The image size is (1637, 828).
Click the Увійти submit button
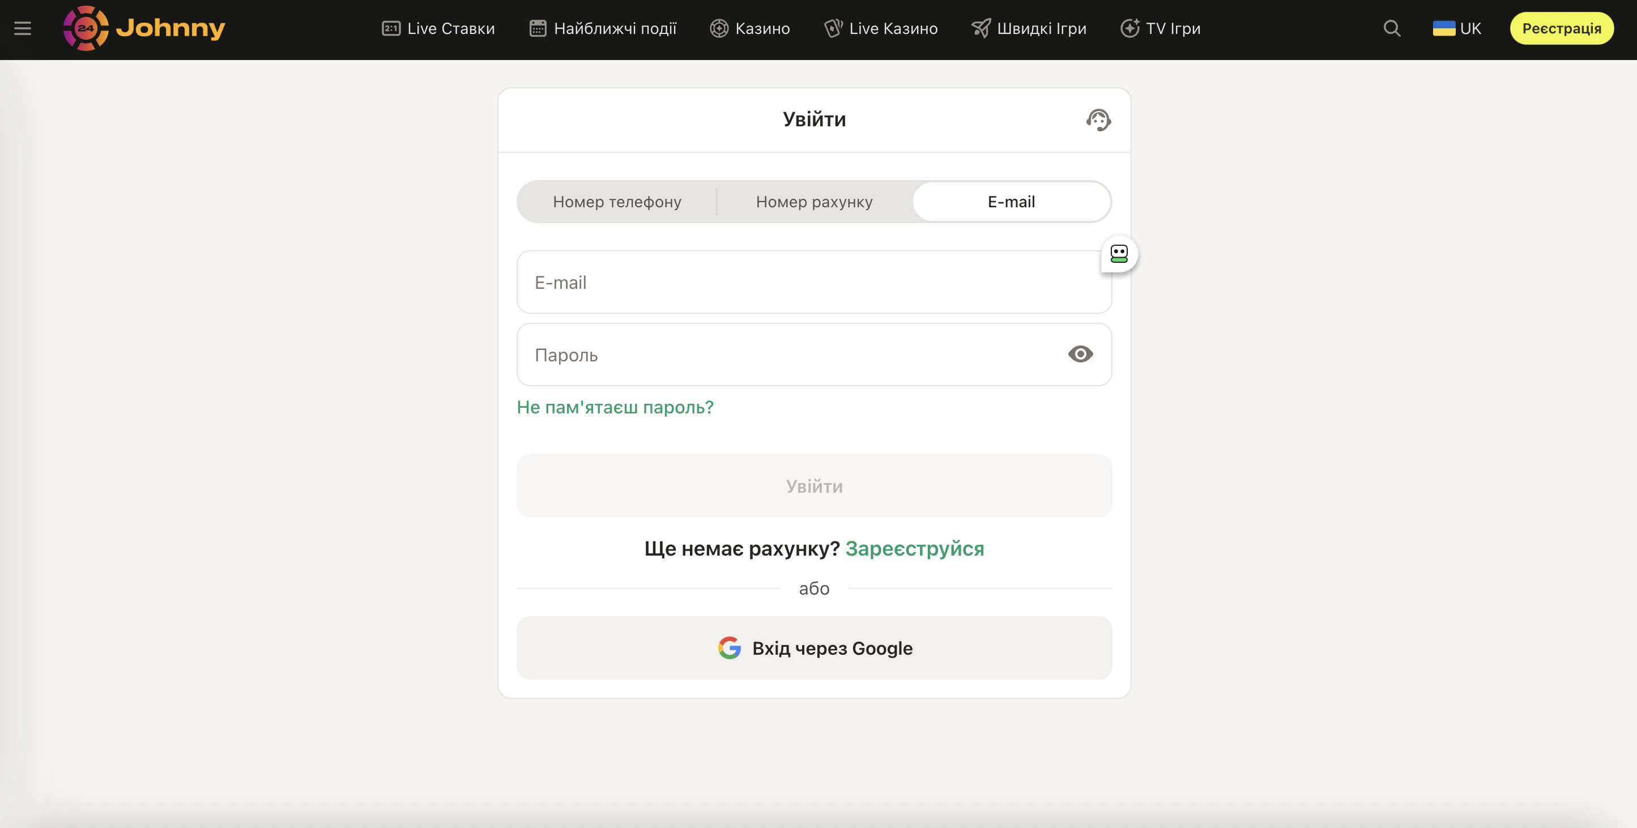coord(814,486)
